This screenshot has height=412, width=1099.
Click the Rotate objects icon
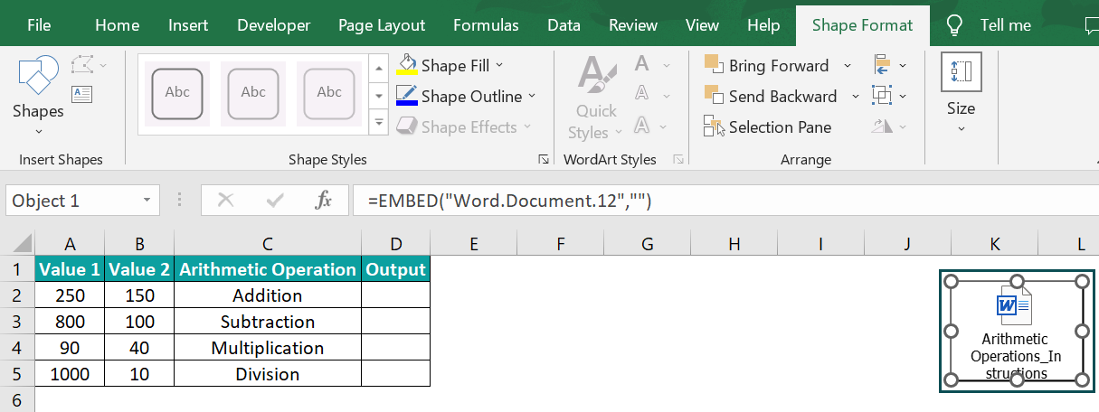click(x=883, y=126)
